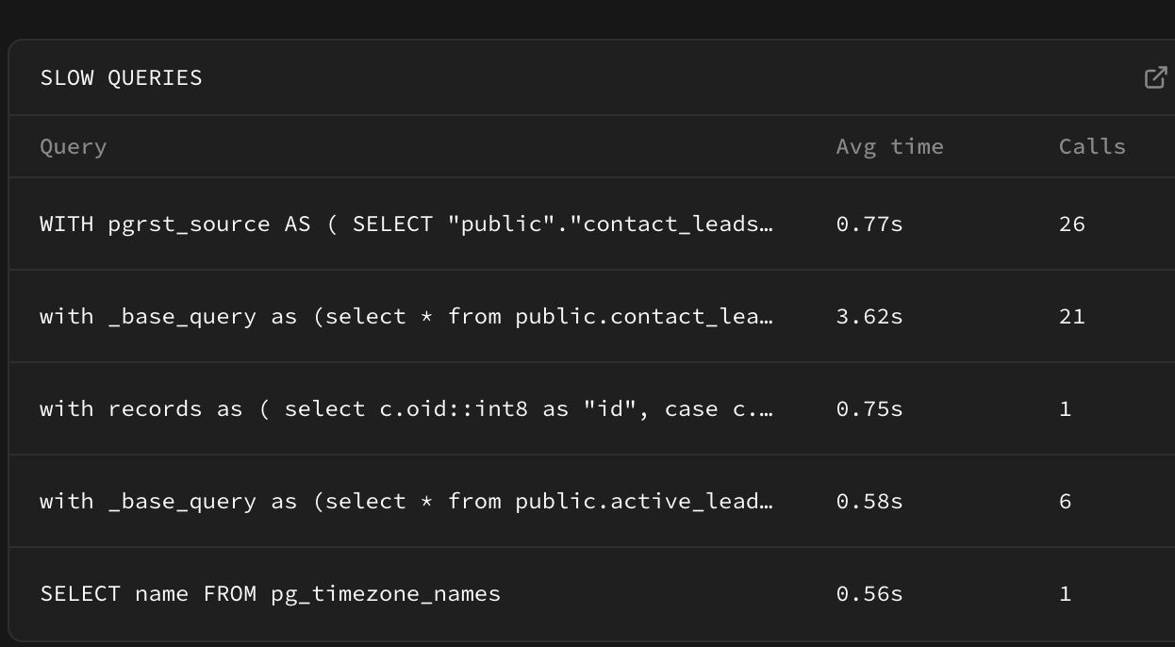The height and width of the screenshot is (647, 1175).
Task: Click the pg_timezone_names SELECT query
Action: coord(271,594)
